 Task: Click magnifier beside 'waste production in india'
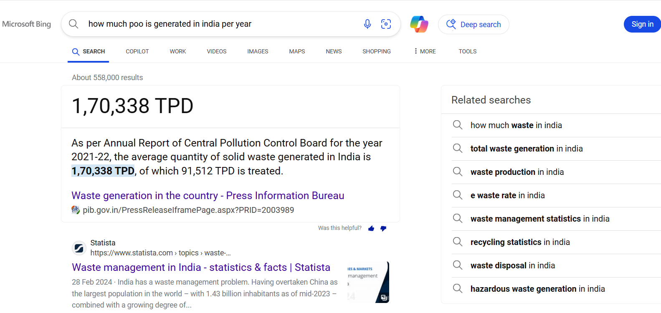pos(458,172)
